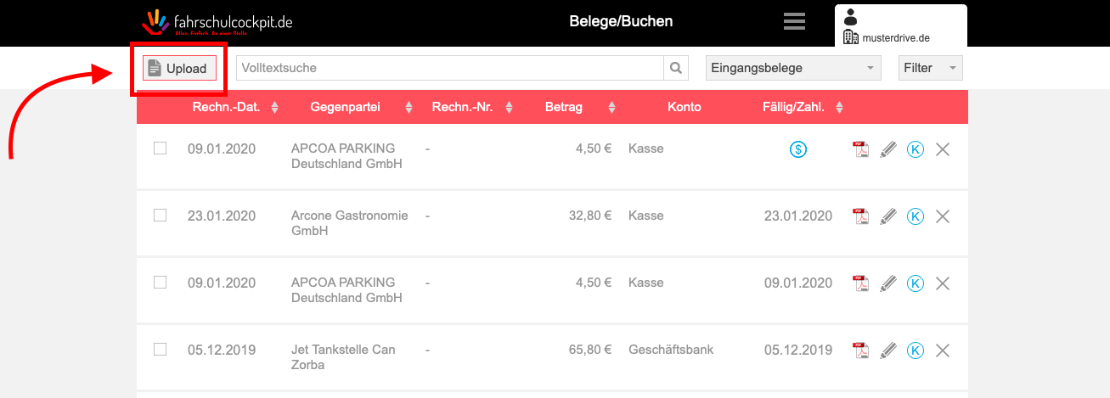Check the Jet Tankstelle Can Zorba row
The height and width of the screenshot is (398, 1110).
(160, 350)
